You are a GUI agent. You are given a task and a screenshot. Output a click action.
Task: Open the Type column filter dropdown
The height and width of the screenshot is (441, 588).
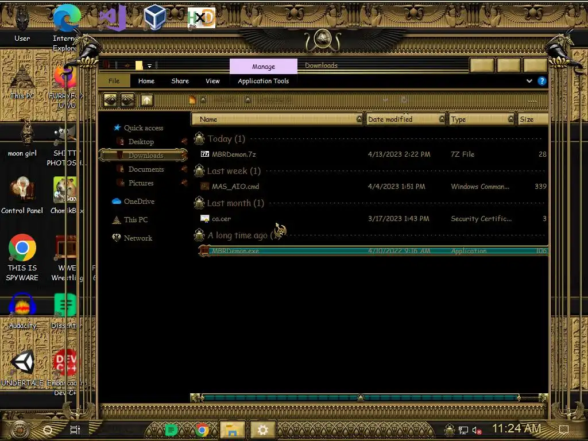click(x=510, y=119)
